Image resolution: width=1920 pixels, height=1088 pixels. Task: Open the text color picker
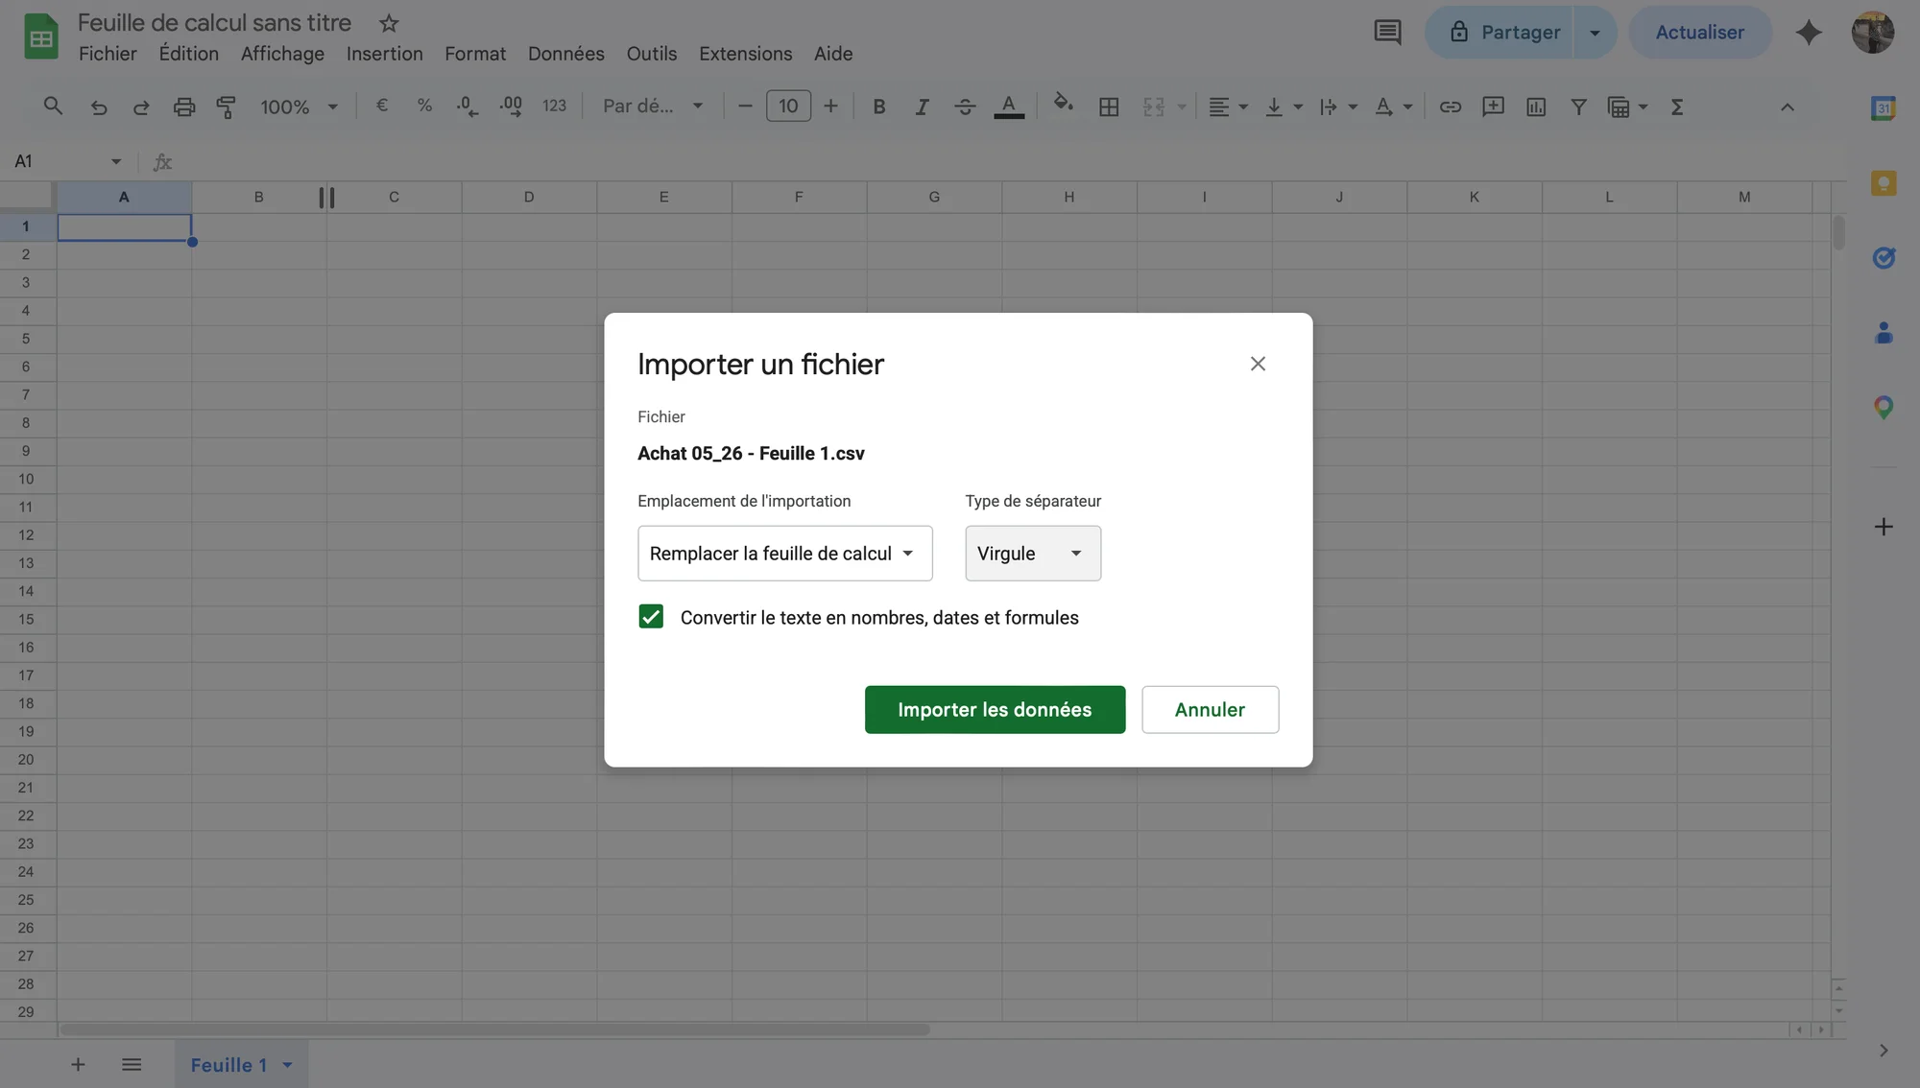(1008, 106)
